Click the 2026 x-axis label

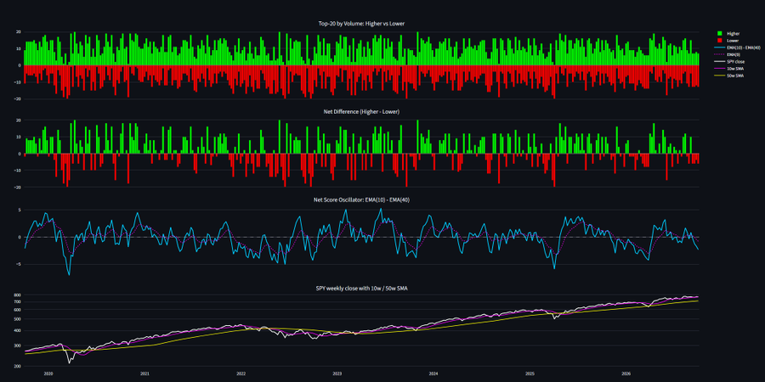(626, 374)
